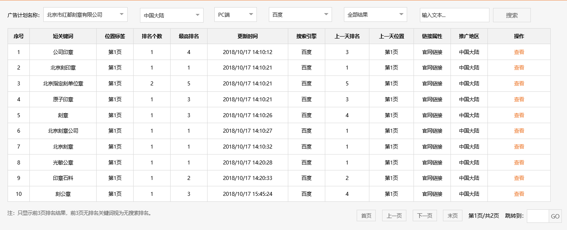The image size is (567, 230).
Task: Click the 下一页 next page button
Action: point(424,215)
